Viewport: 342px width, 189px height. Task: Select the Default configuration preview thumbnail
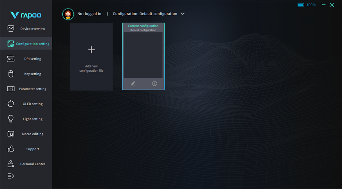pos(143,55)
